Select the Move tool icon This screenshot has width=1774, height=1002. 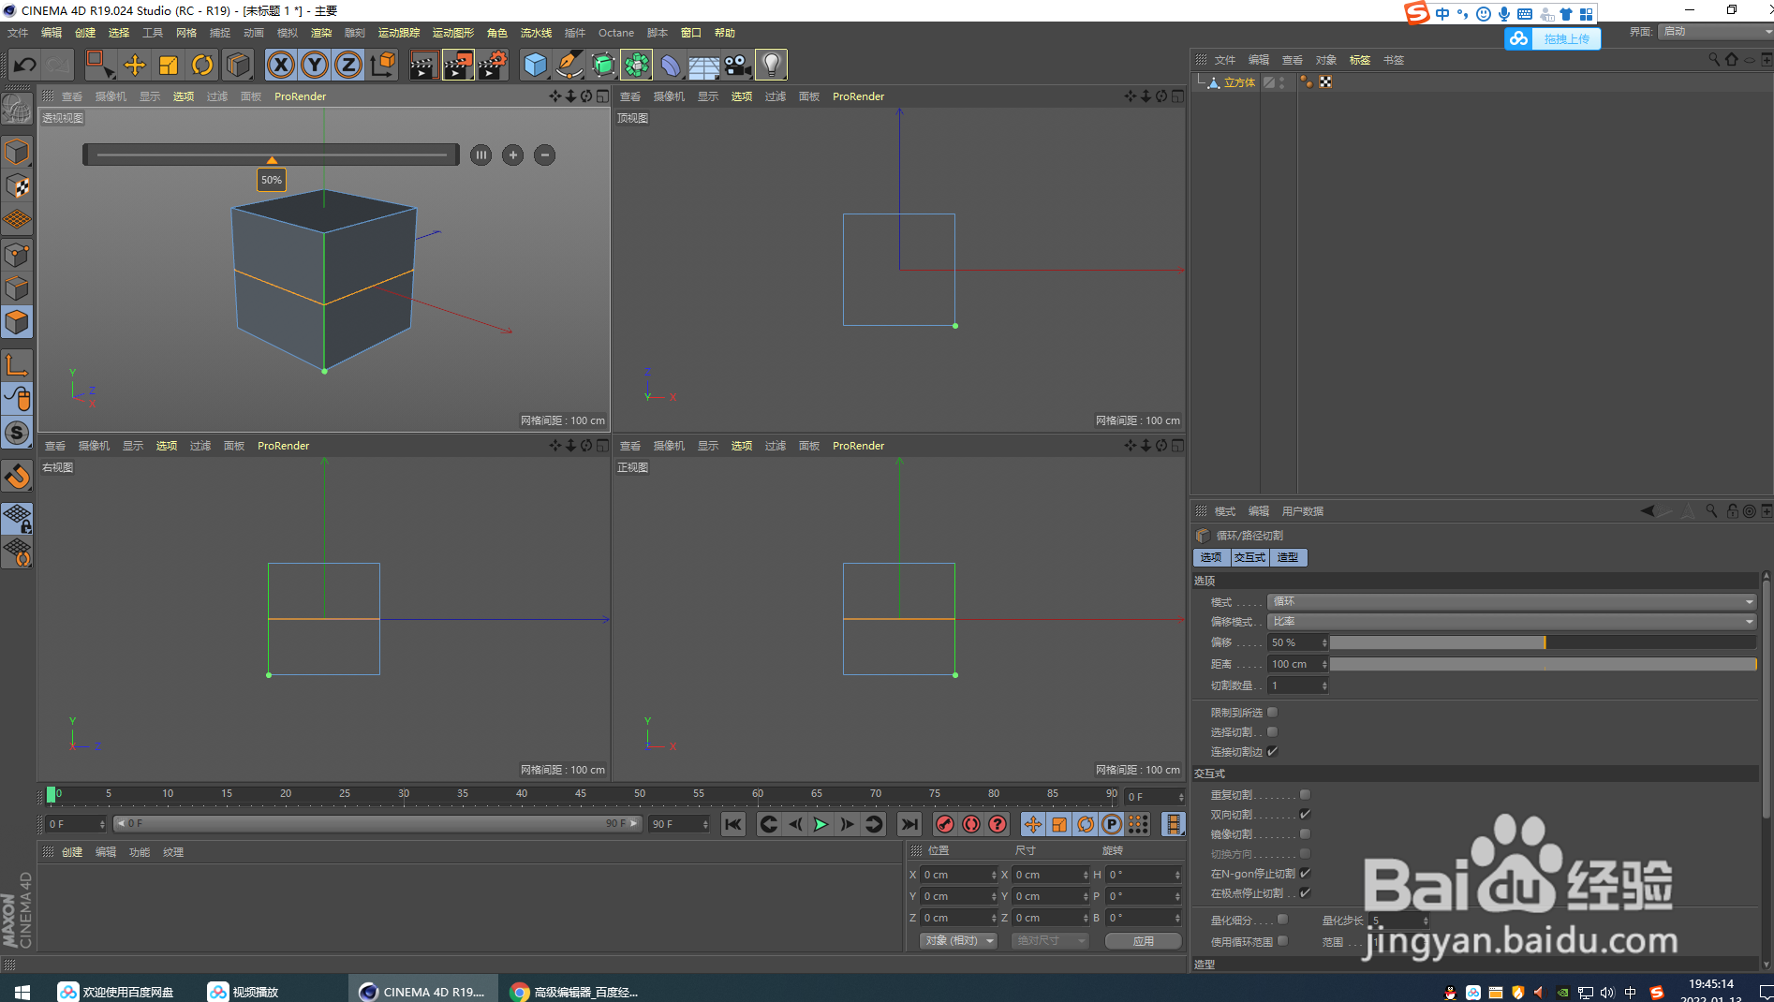135,65
